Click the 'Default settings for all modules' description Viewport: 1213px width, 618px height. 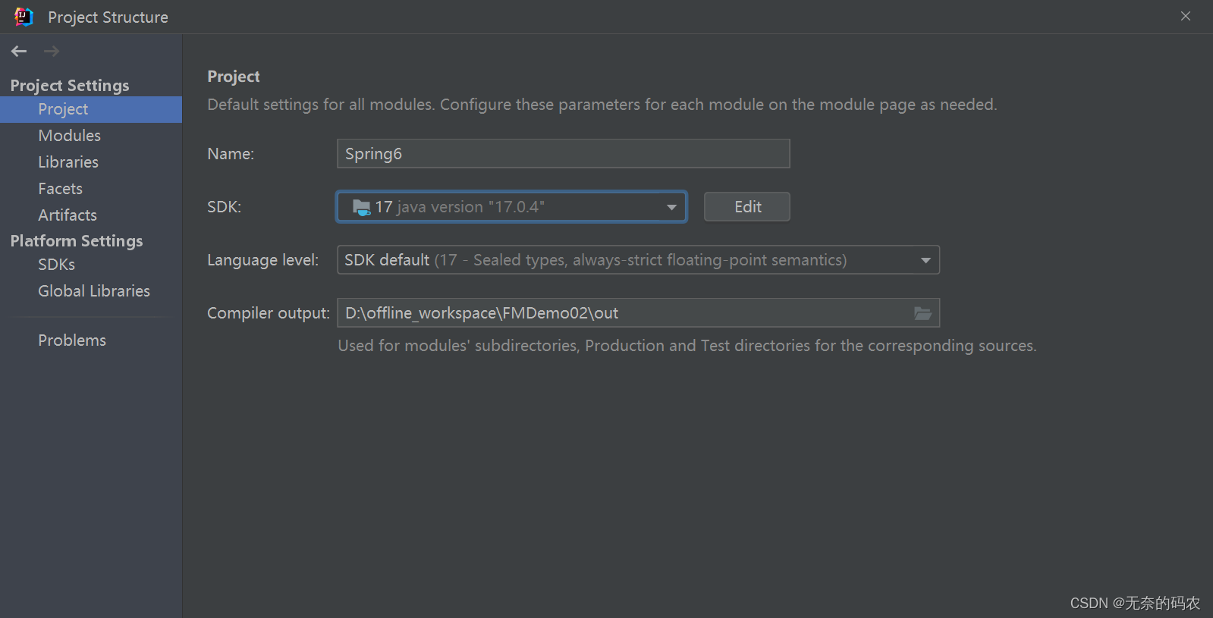coord(602,105)
